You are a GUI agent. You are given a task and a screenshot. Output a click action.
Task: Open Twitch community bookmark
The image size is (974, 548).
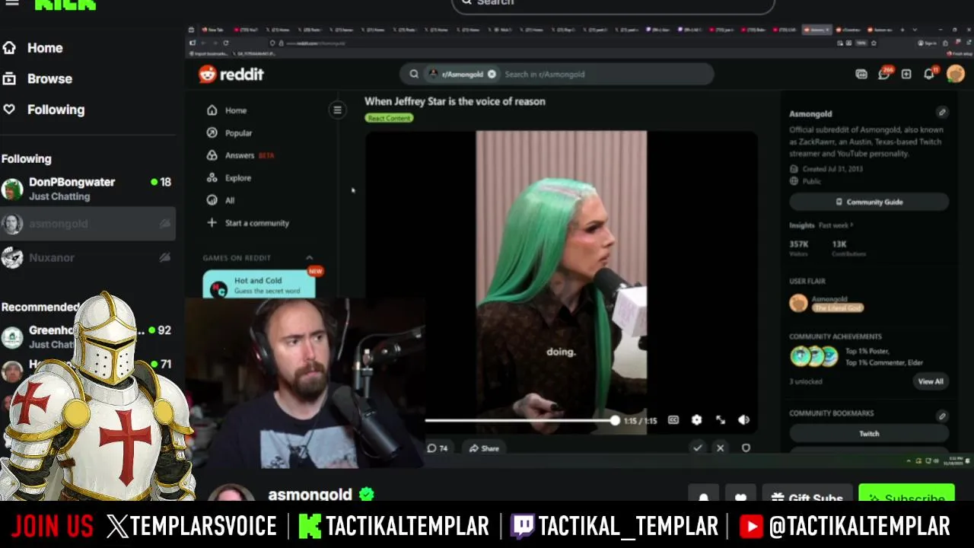coord(869,434)
